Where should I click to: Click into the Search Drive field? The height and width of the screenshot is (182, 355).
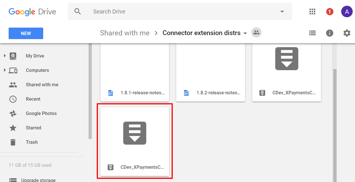(x=184, y=12)
